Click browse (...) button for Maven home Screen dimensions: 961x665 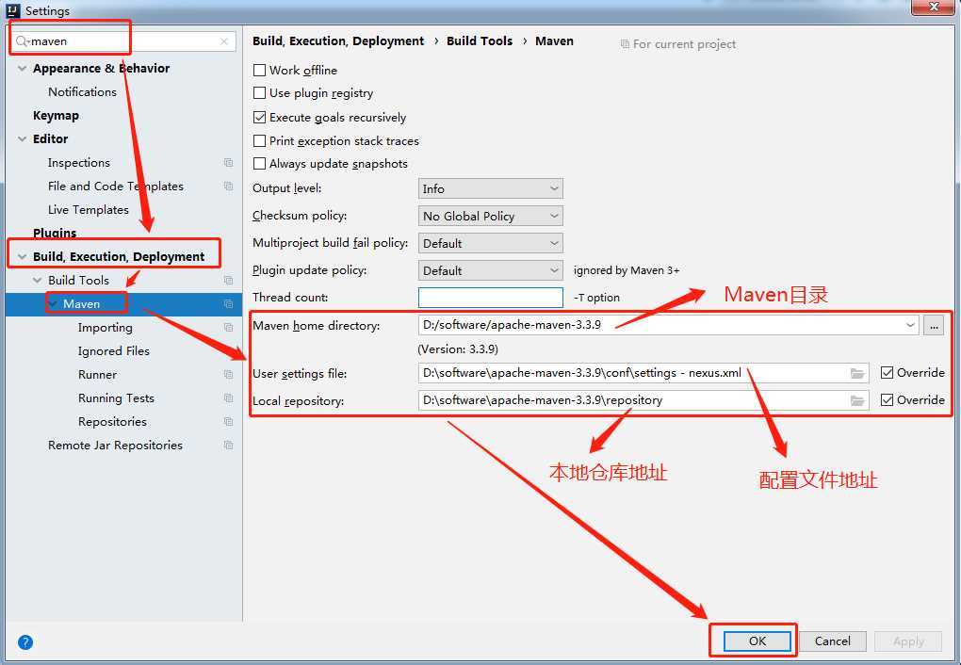pyautogui.click(x=934, y=326)
